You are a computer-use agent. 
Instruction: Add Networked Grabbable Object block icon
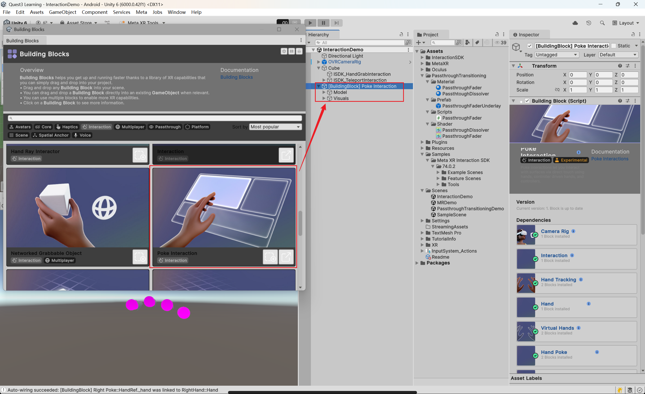click(x=140, y=257)
